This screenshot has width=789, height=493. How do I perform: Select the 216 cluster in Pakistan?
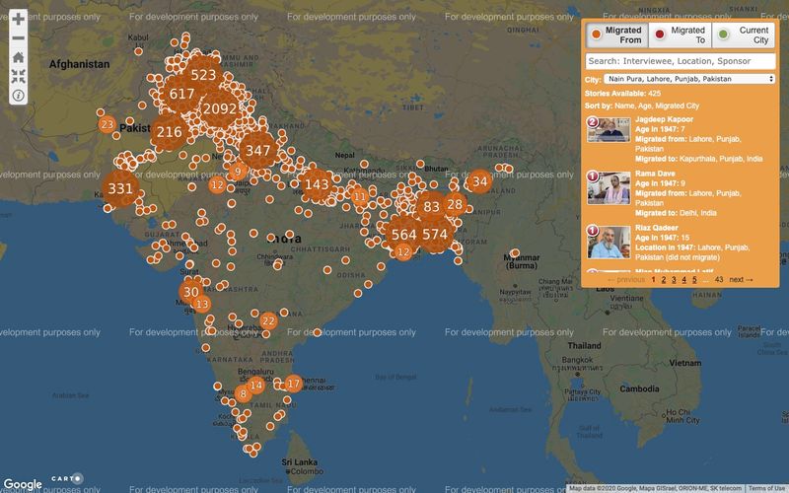(169, 132)
